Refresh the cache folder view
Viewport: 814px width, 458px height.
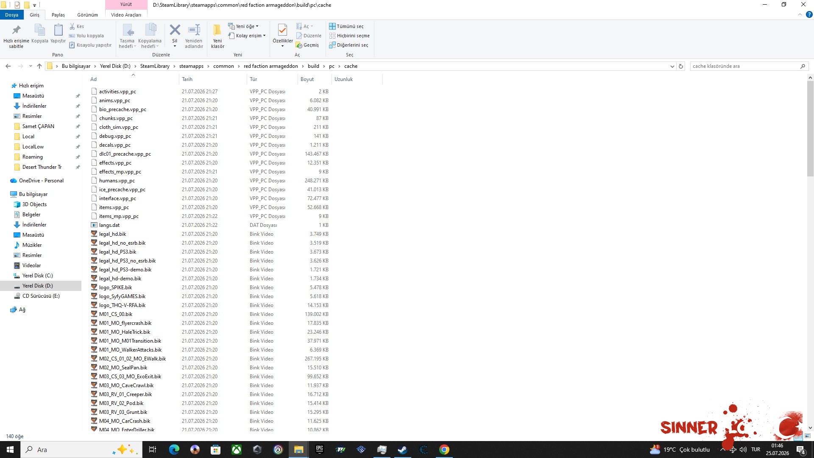pos(681,66)
